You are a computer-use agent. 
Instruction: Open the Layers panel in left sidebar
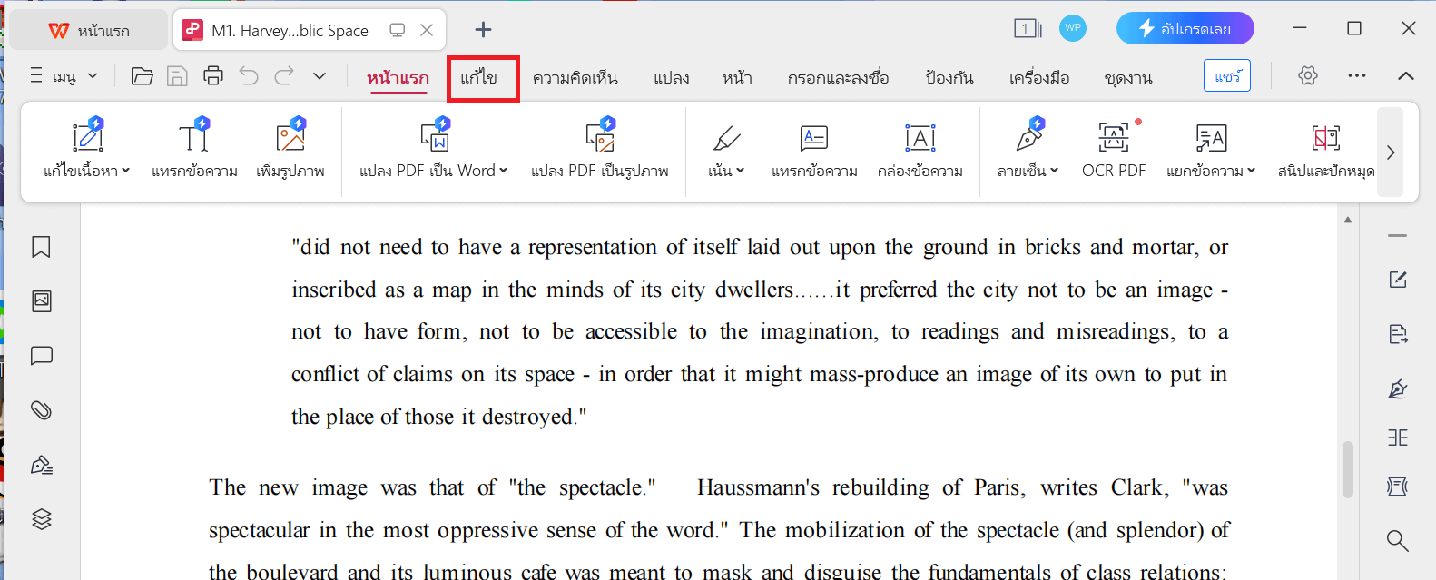pos(41,519)
